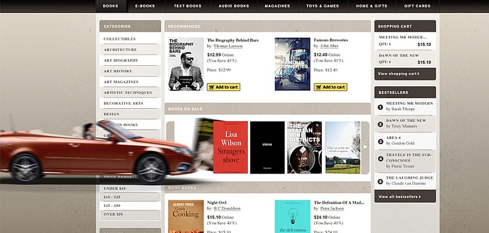Add The Biography Behind Bars to cart
The height and width of the screenshot is (233, 489).
tap(223, 87)
